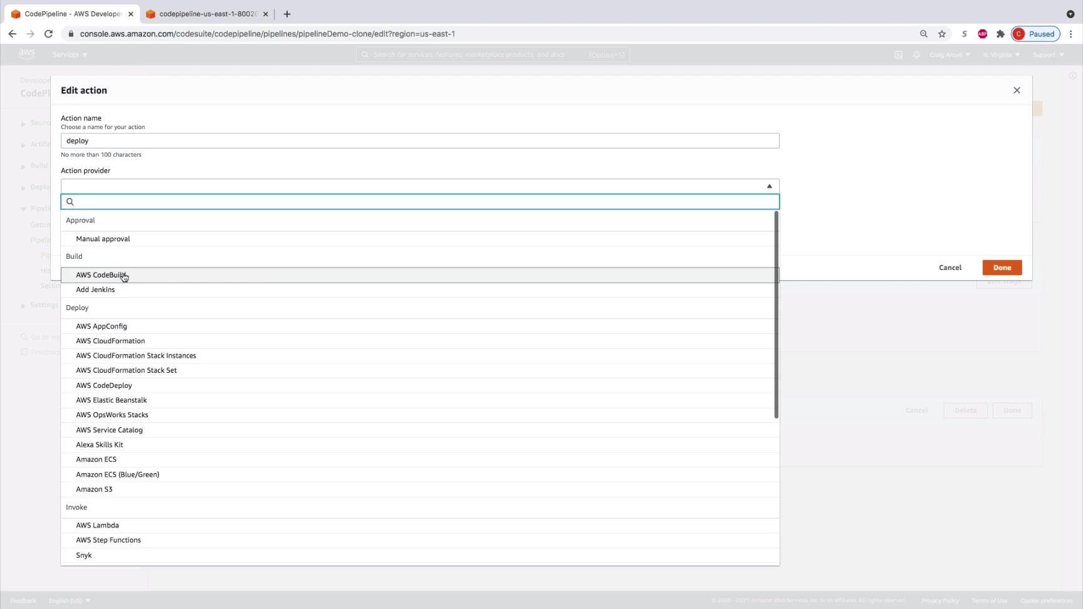Pick AWS Elastic Beanstalk option
This screenshot has width=1083, height=609.
pyautogui.click(x=420, y=400)
